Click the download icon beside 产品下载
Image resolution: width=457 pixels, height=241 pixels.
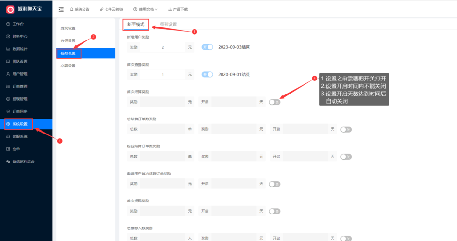(170, 9)
